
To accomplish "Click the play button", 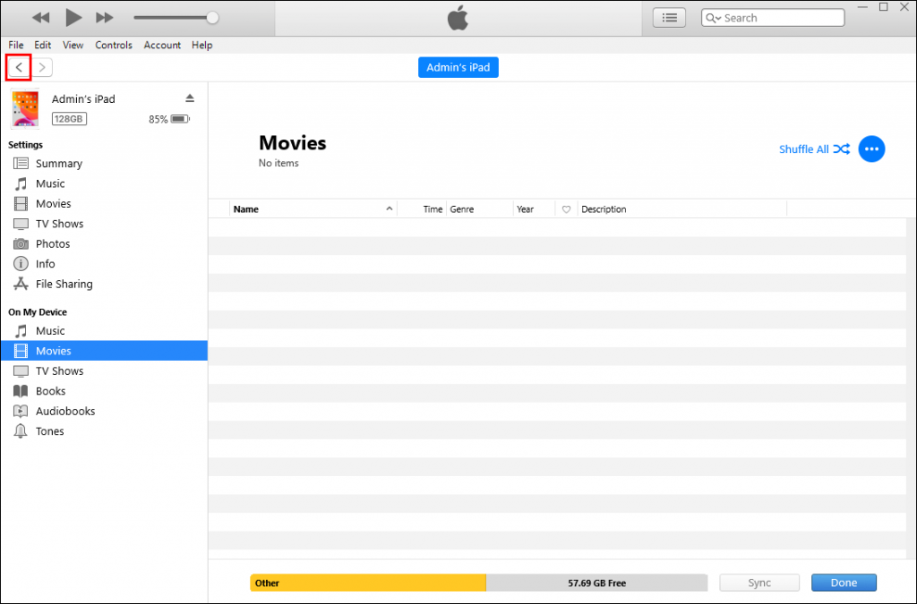I will point(73,18).
